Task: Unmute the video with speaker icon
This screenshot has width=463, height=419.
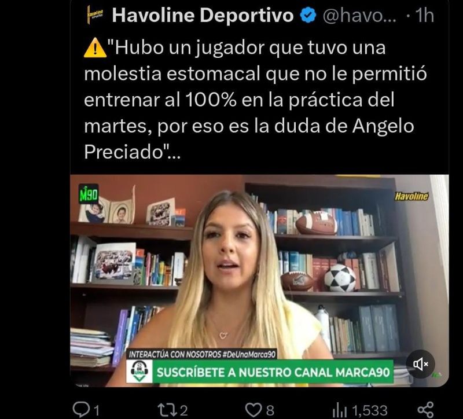Action: (421, 364)
